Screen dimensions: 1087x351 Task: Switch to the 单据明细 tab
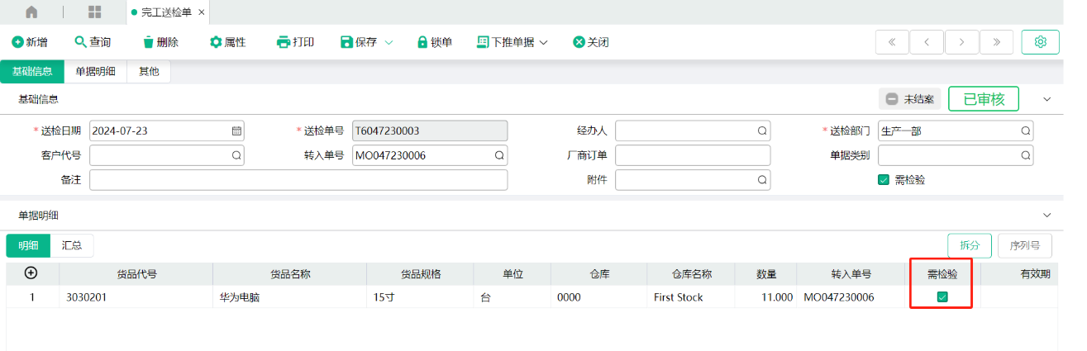coord(95,72)
